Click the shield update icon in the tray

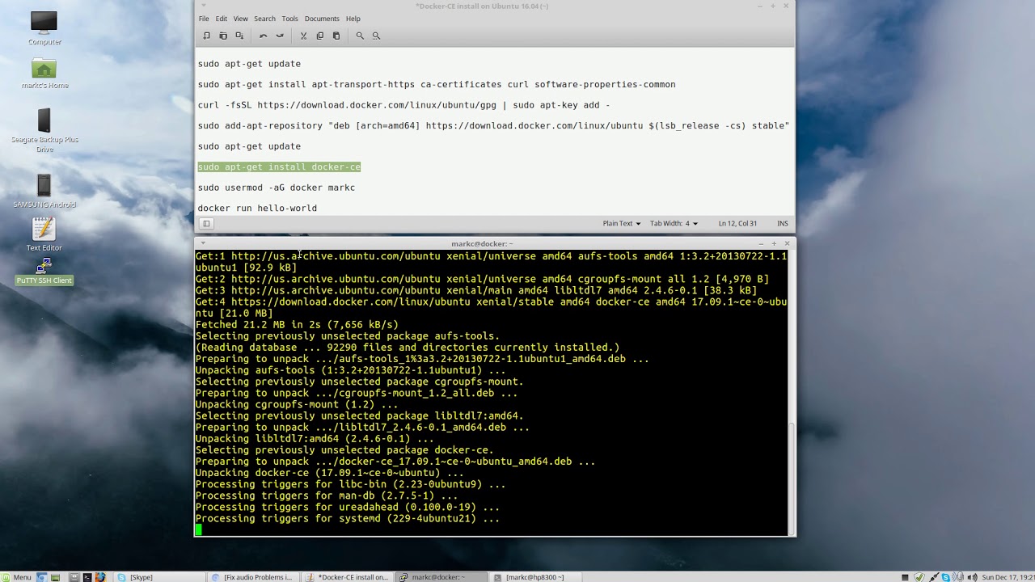coord(919,577)
